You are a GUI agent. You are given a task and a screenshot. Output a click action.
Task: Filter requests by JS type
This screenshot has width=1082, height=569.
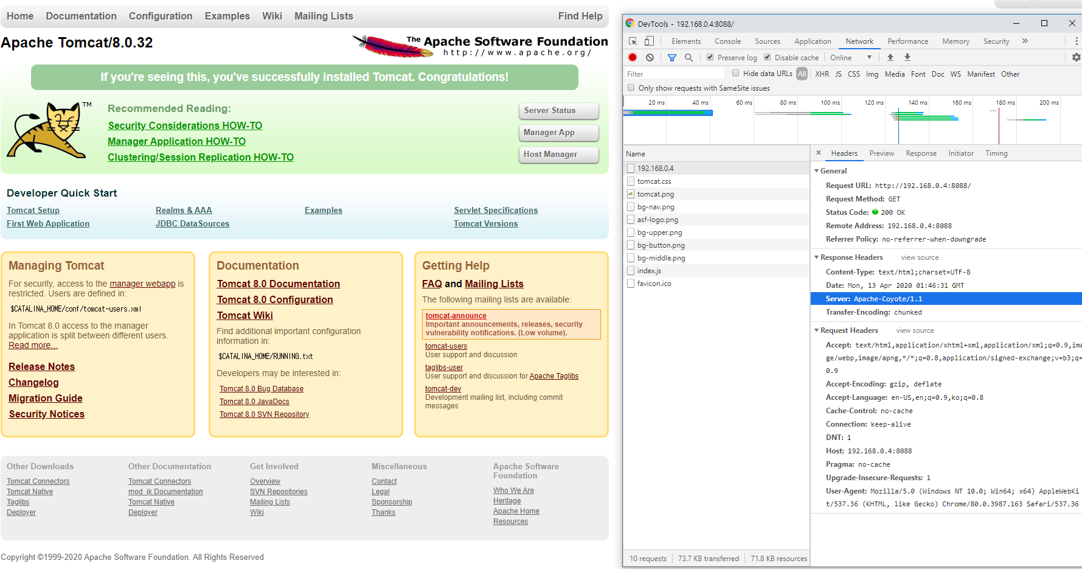coord(838,74)
